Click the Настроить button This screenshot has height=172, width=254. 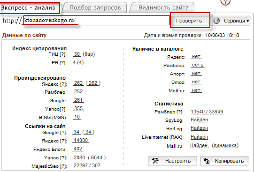click(x=173, y=161)
